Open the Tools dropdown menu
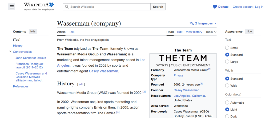 211,32
